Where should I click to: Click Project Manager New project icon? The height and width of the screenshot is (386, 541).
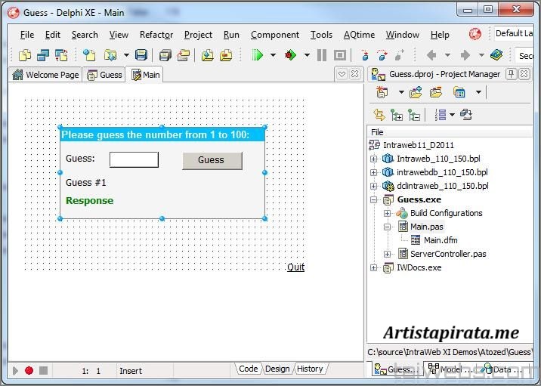click(x=382, y=92)
